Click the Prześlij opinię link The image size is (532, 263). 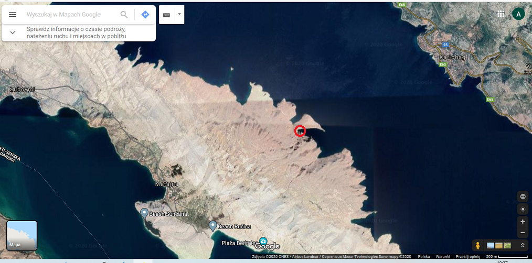coord(469,257)
